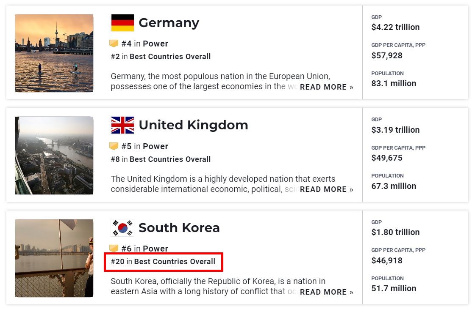Open the Germany city skyline thumbnail

pyautogui.click(x=54, y=53)
